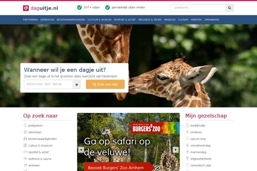Open the Pretparken menu item

[x=30, y=20]
